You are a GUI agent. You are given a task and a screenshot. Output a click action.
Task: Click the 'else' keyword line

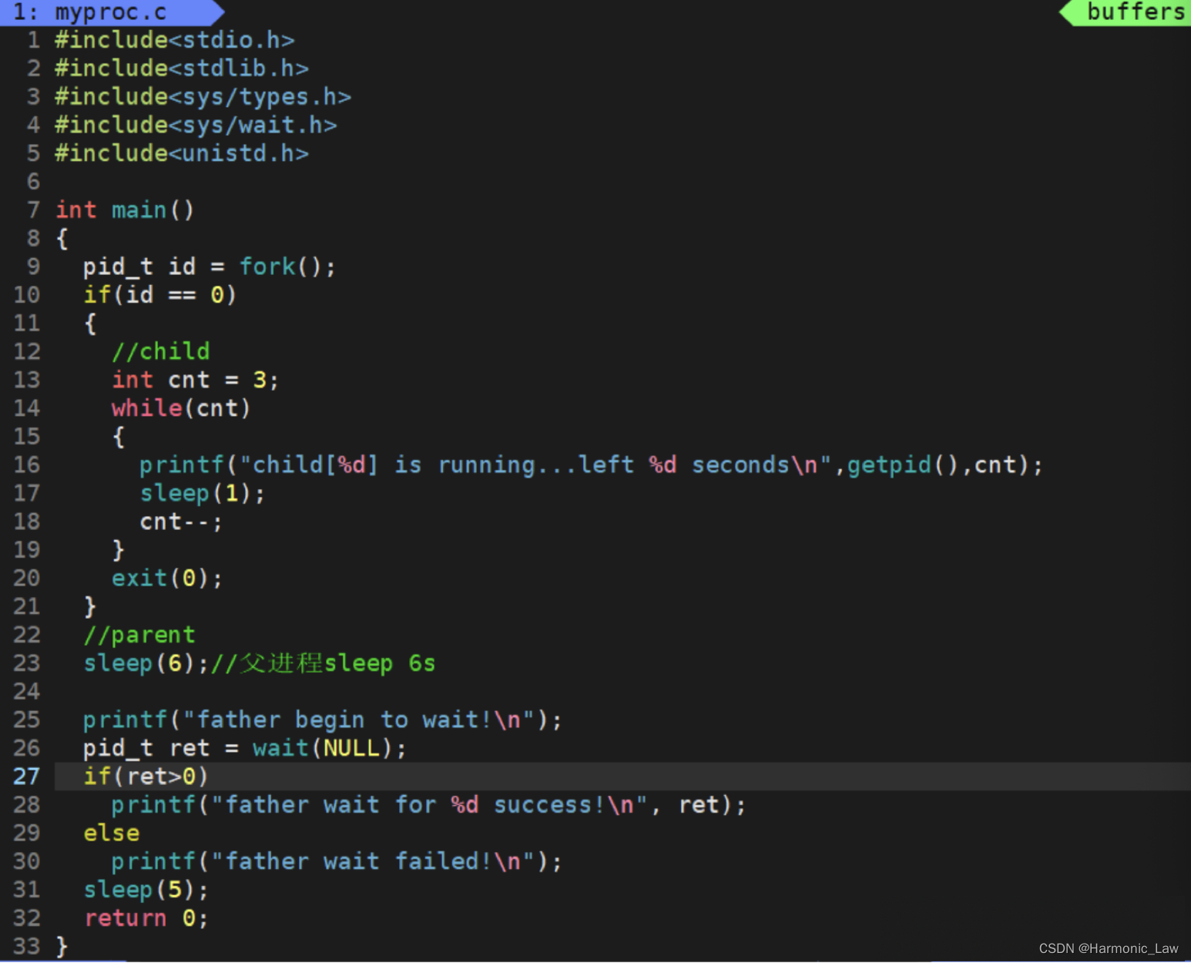[x=112, y=834]
